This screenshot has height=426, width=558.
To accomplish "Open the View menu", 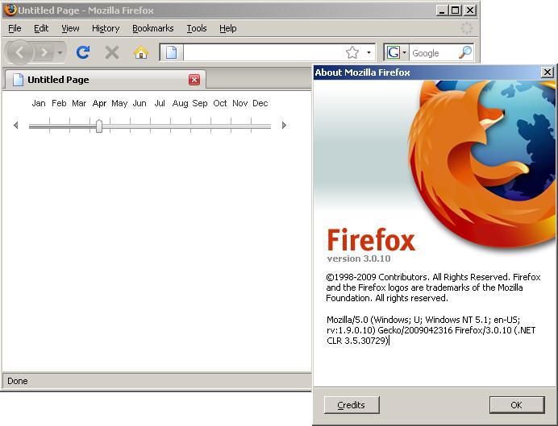I will pos(70,28).
